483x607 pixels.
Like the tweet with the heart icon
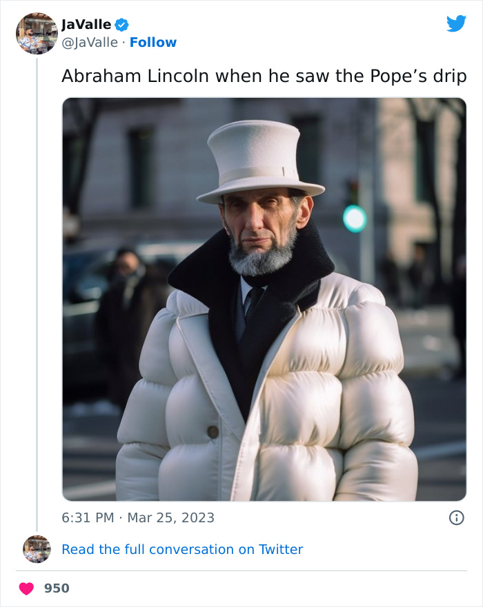pos(26,588)
